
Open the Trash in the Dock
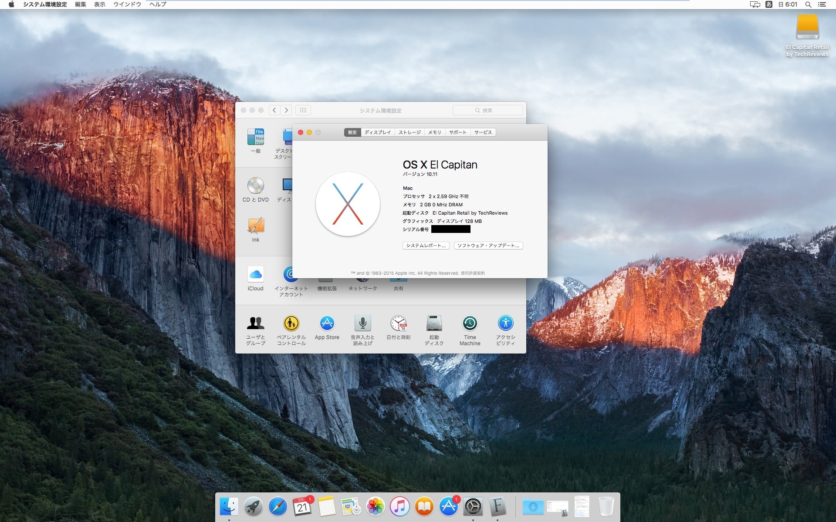point(606,506)
